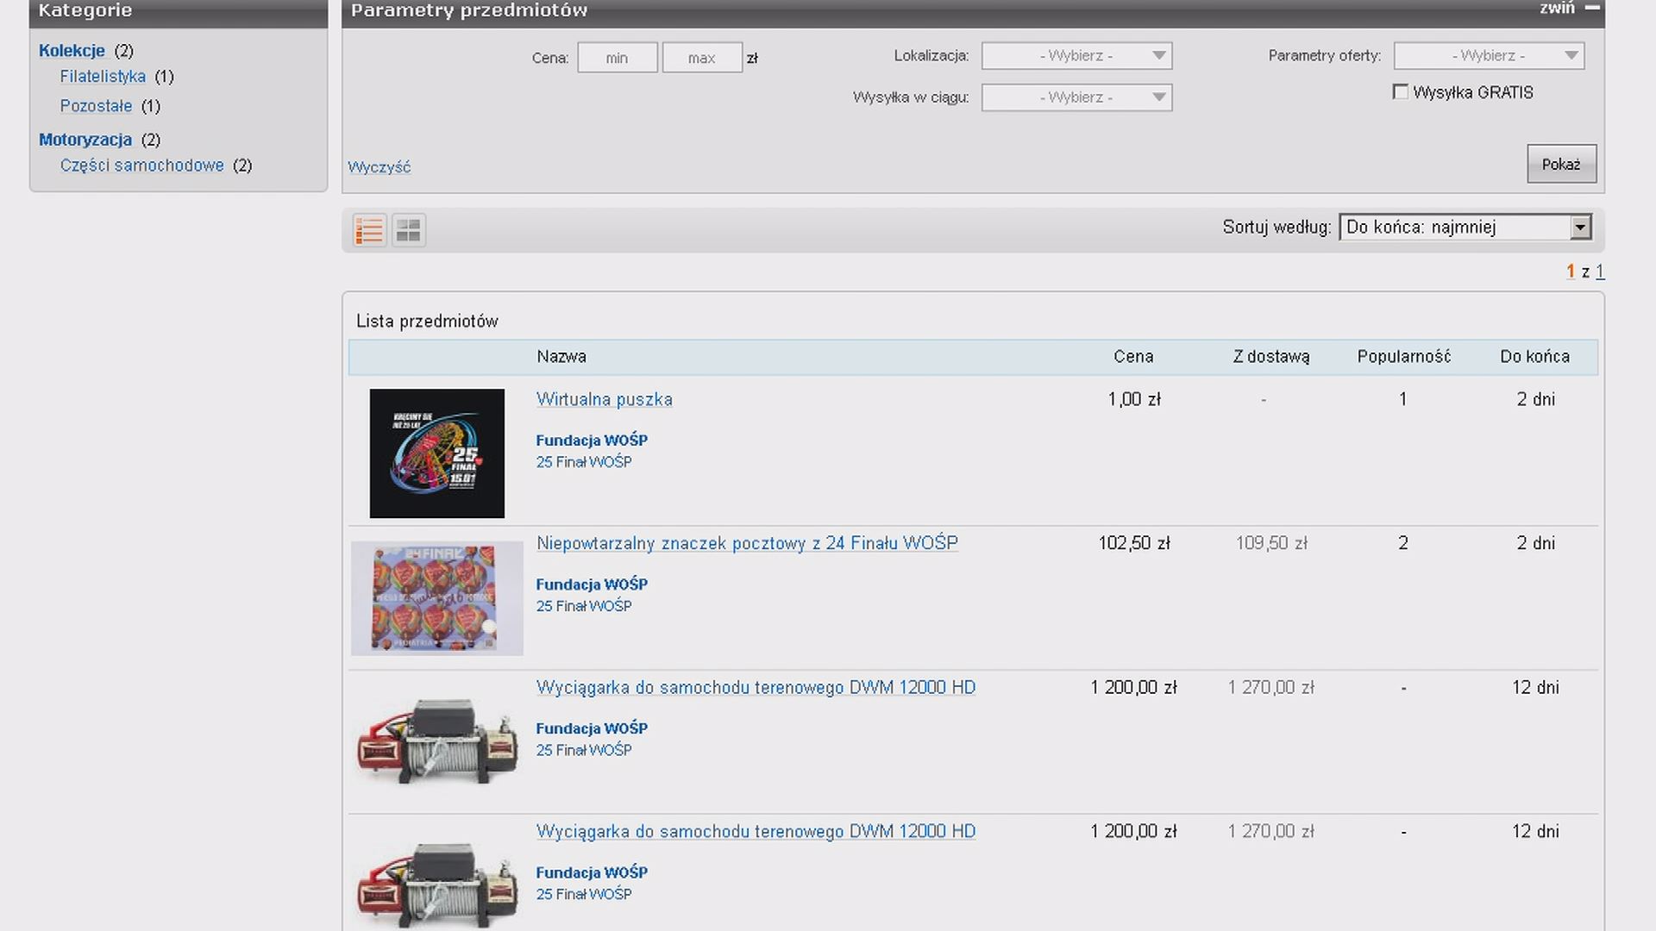Open Kolekcje category link

click(72, 51)
